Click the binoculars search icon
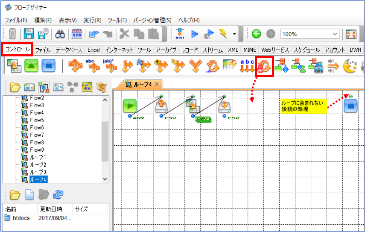The width and height of the screenshot is (365, 232). point(60,34)
